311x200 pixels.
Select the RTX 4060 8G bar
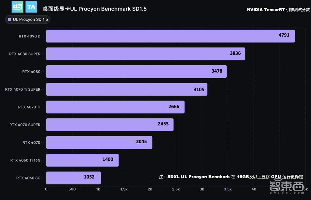73,178
